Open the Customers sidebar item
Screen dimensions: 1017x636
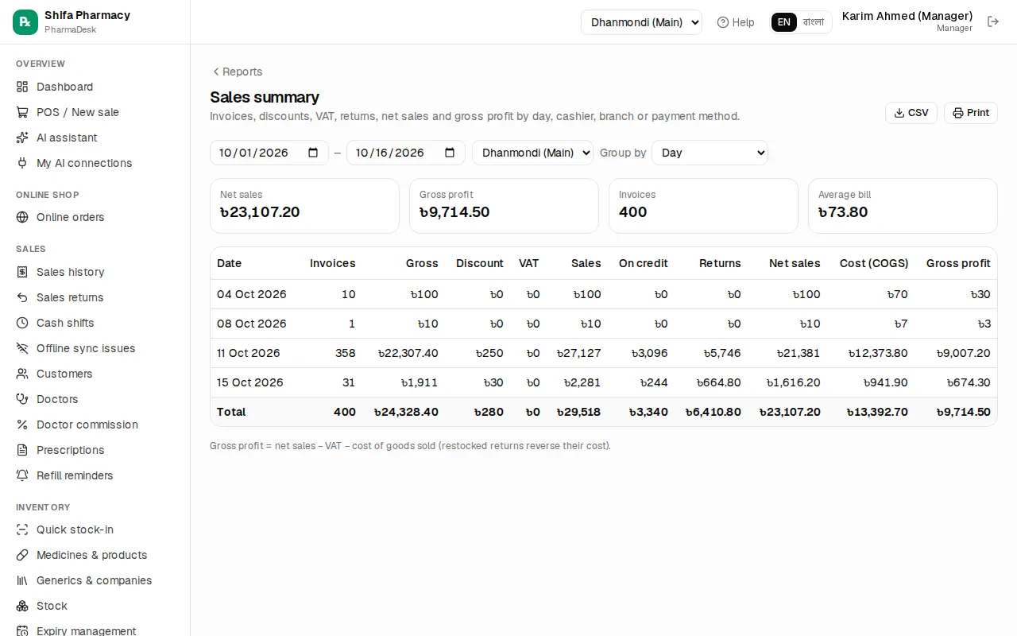coord(95,374)
